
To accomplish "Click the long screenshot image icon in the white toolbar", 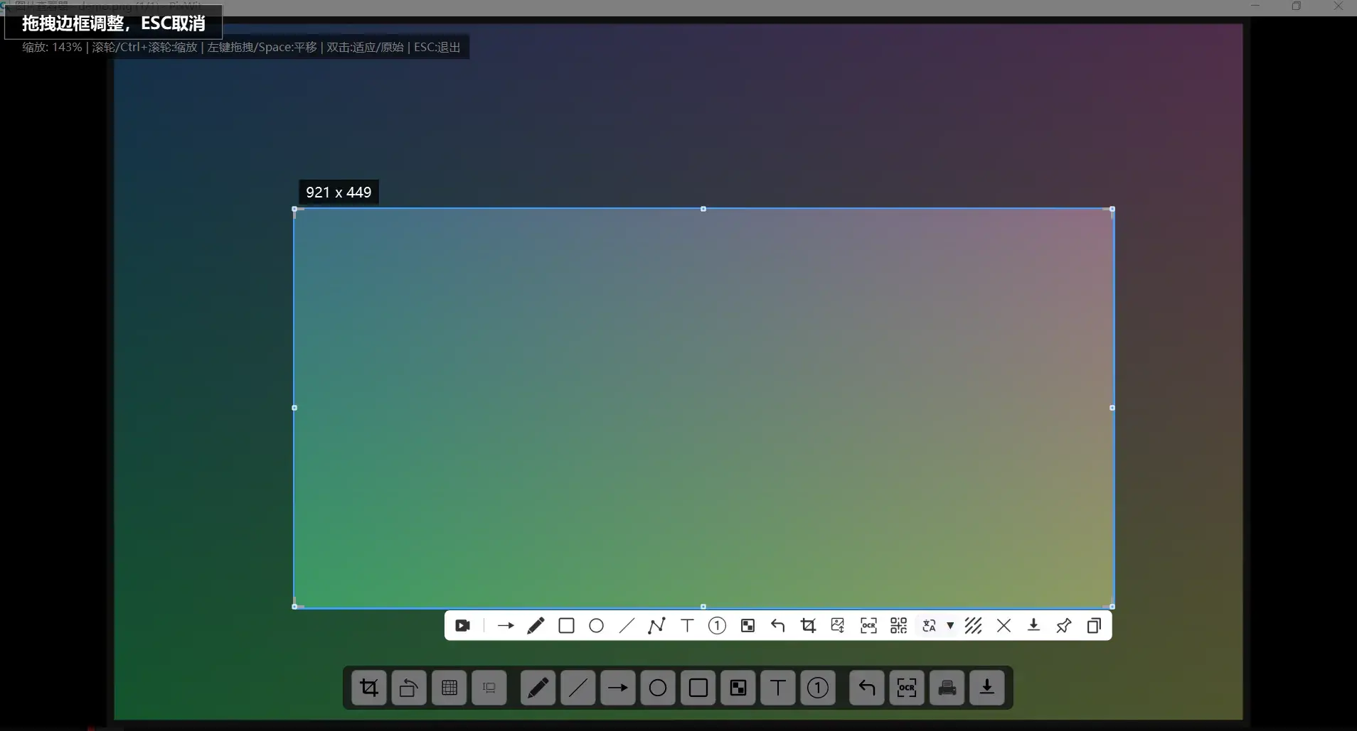I will click(x=838, y=626).
